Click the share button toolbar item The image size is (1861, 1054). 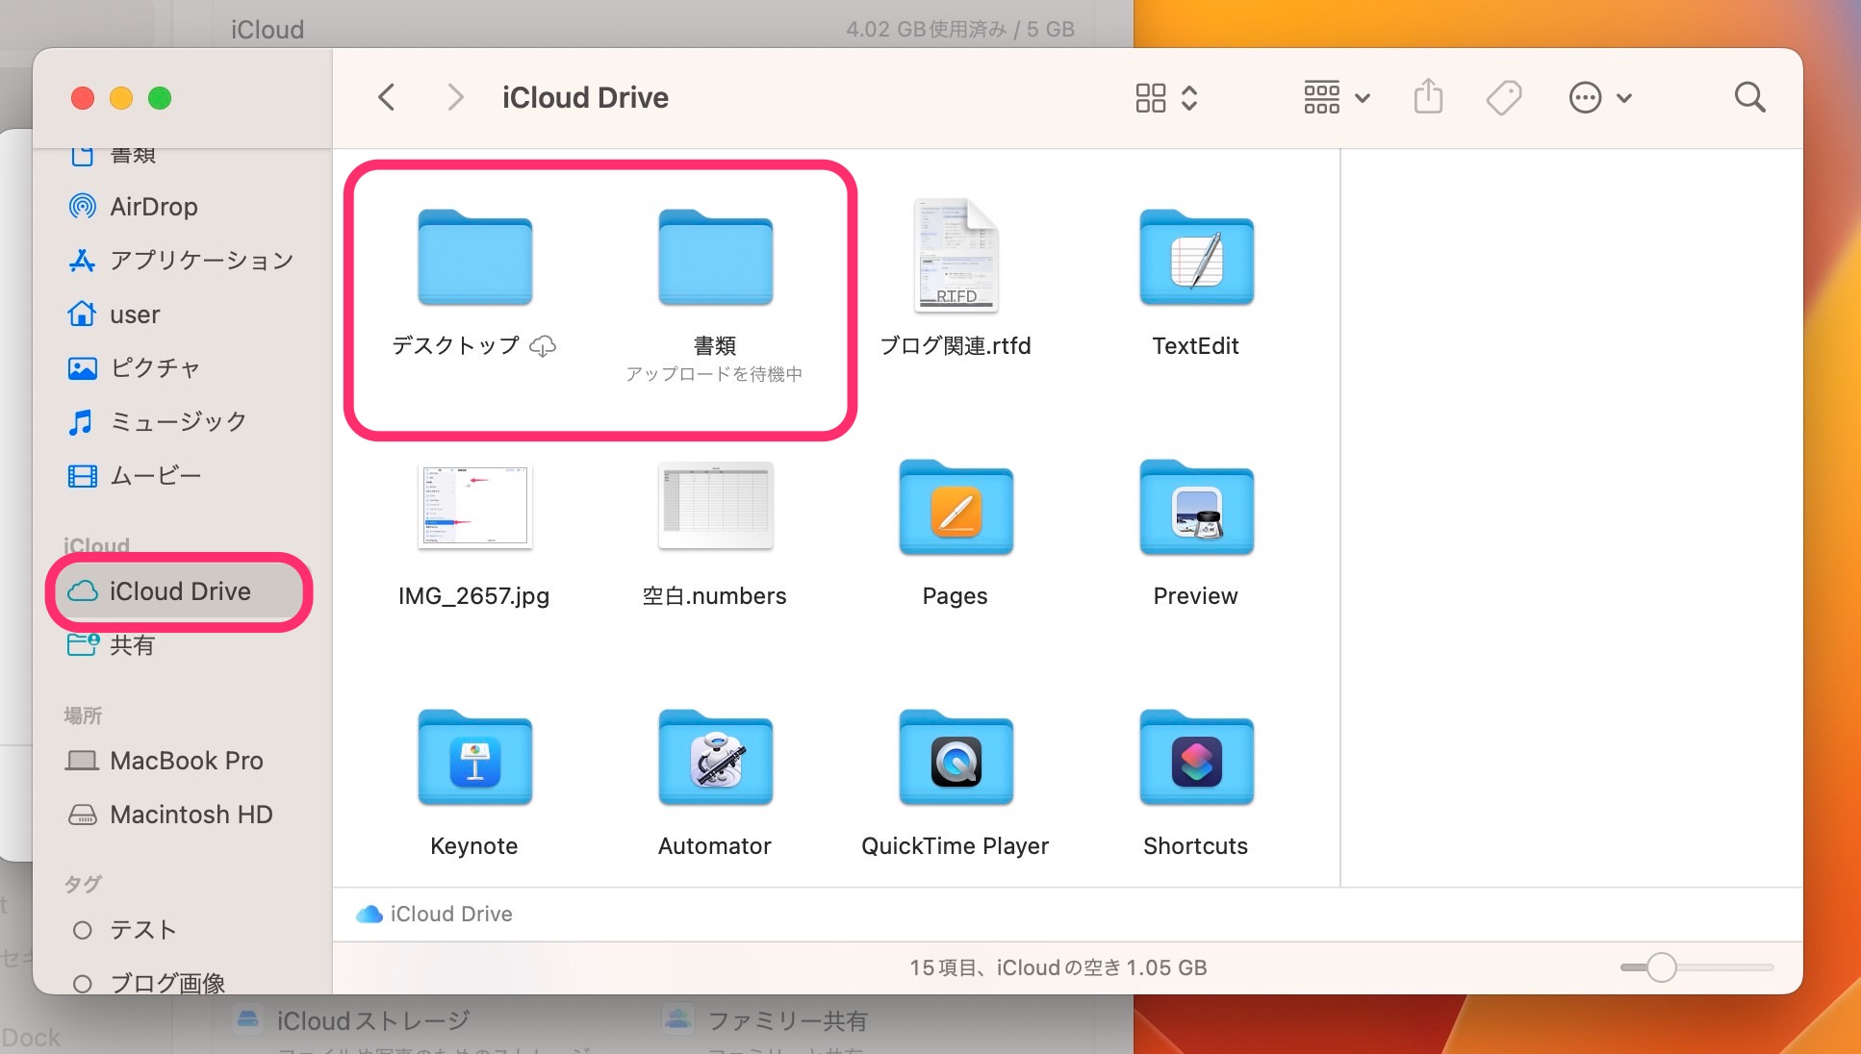click(x=1426, y=97)
